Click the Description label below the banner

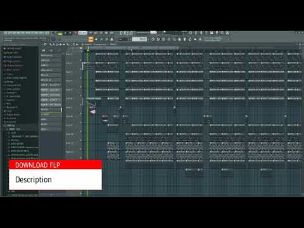pyautogui.click(x=34, y=179)
